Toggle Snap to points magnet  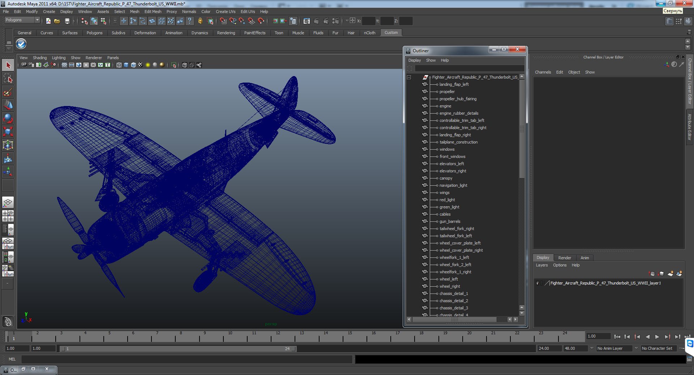[242, 21]
